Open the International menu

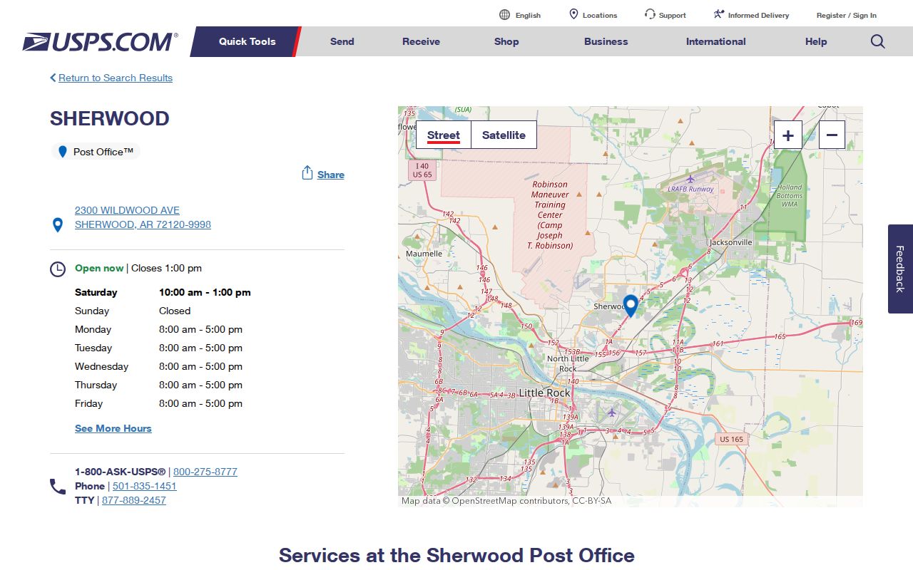(716, 41)
